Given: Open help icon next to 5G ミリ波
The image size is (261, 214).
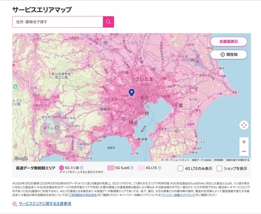Looking at the screenshot, I should click(x=82, y=168).
